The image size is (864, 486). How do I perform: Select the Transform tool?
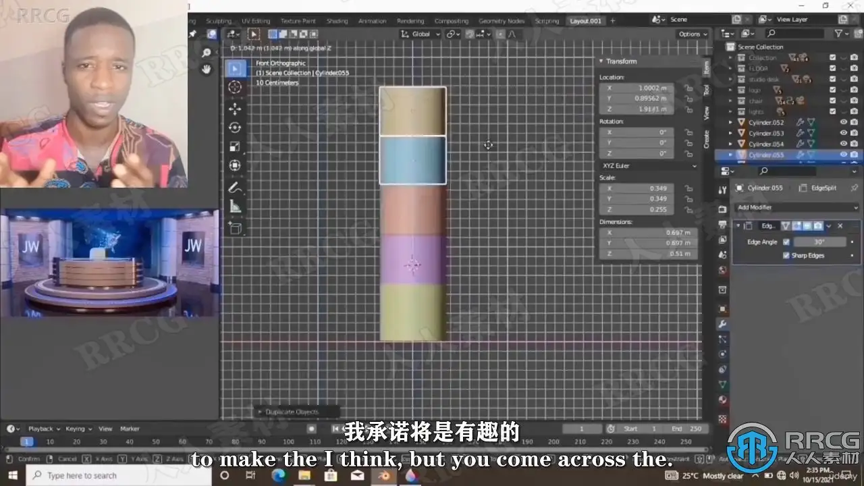tap(235, 165)
